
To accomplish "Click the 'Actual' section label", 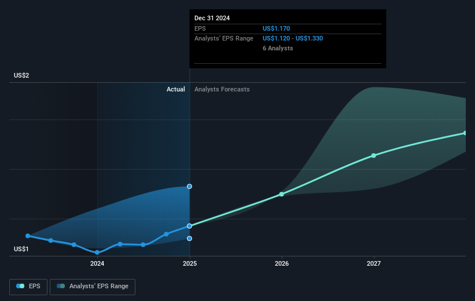I will coord(176,89).
